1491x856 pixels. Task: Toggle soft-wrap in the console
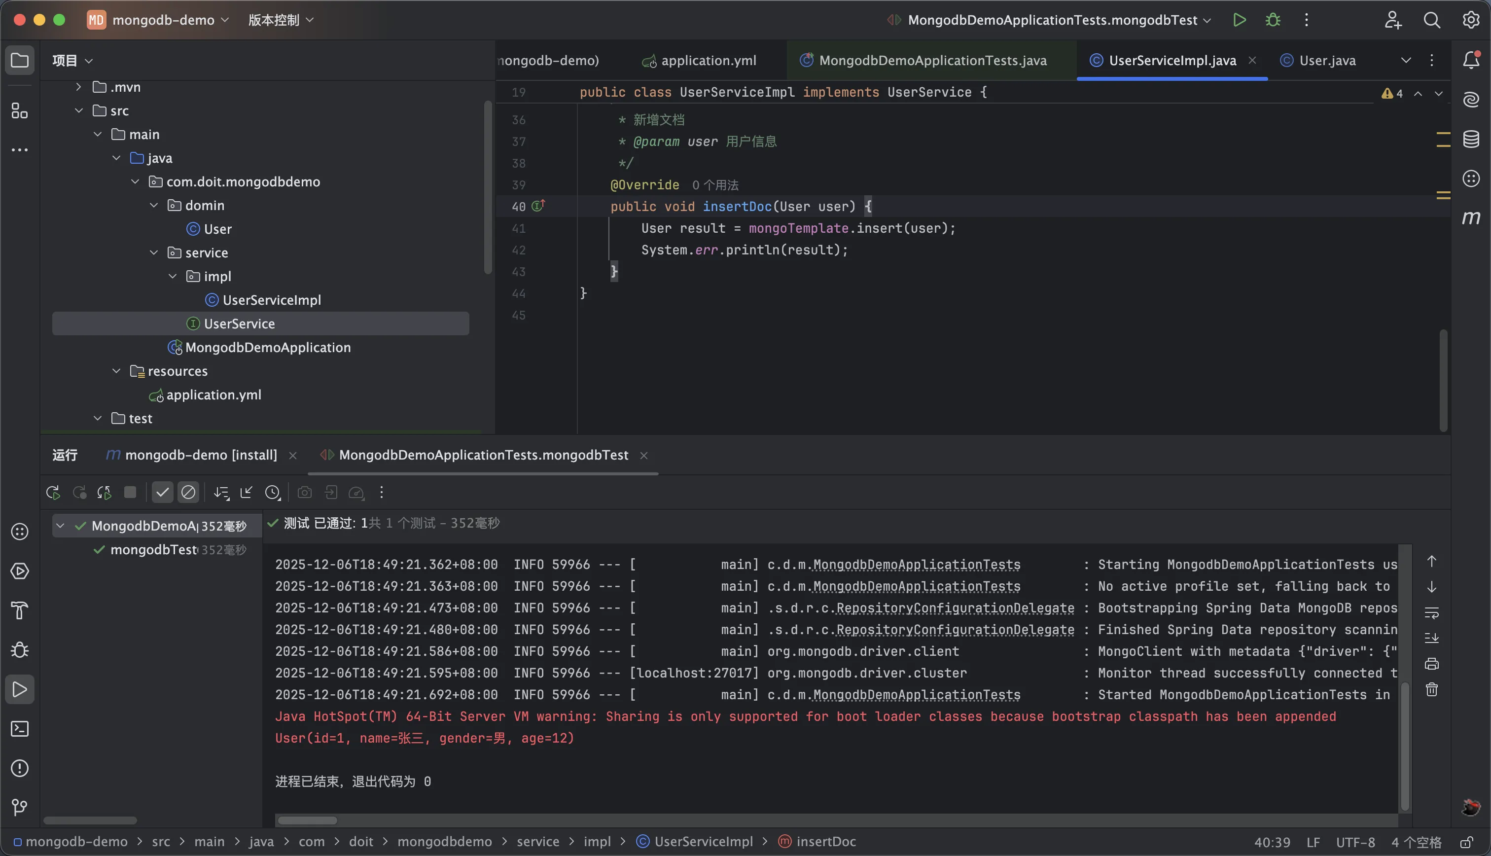[x=1432, y=612]
